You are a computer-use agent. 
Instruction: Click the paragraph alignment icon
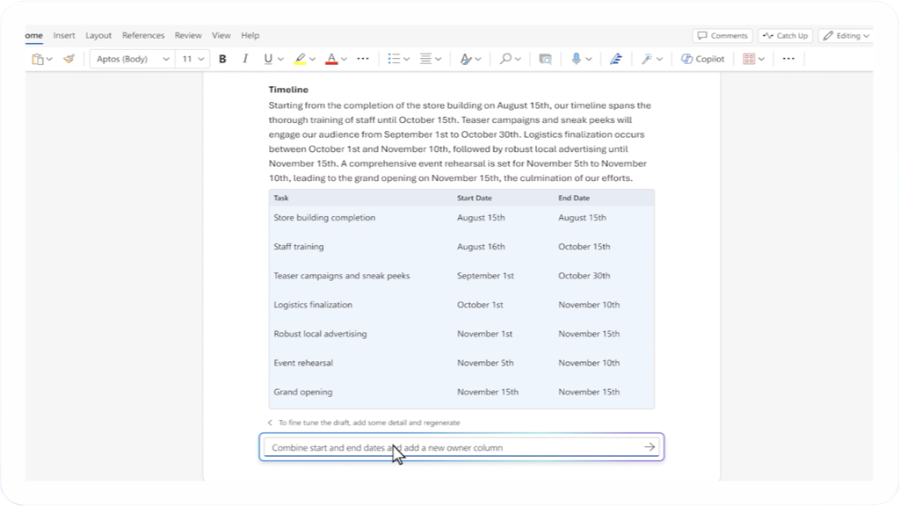[x=425, y=59]
